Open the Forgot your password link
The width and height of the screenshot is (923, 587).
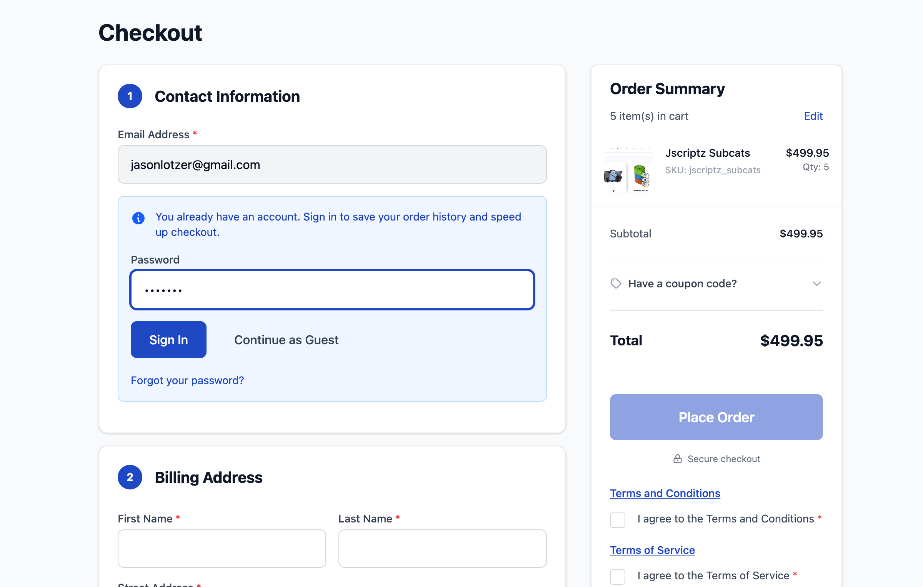pos(187,380)
